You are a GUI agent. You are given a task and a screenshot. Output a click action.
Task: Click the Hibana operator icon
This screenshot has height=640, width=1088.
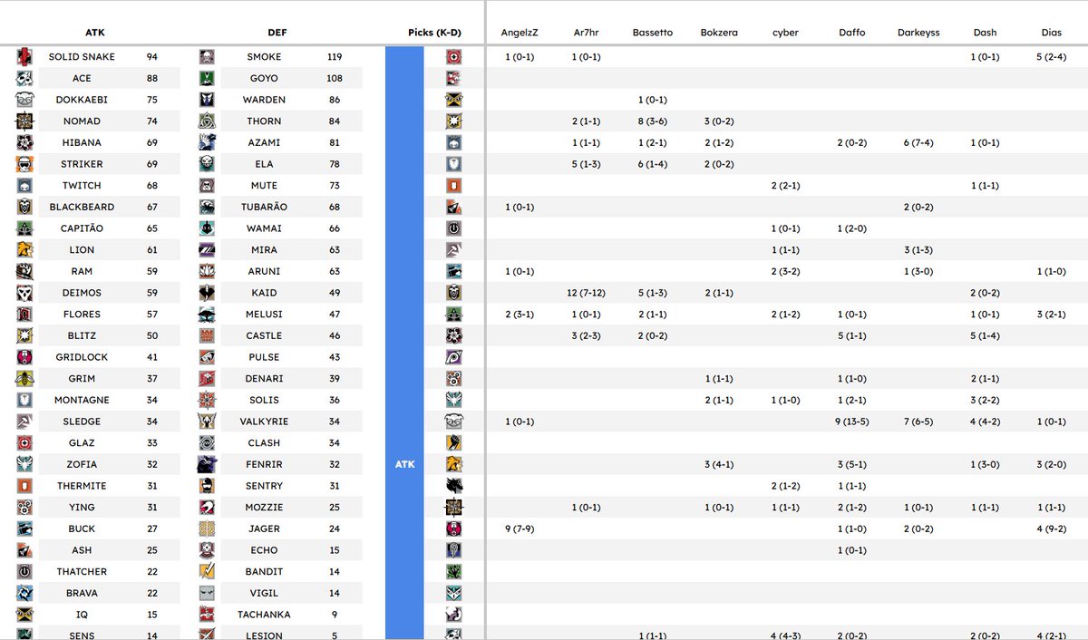pyautogui.click(x=25, y=142)
